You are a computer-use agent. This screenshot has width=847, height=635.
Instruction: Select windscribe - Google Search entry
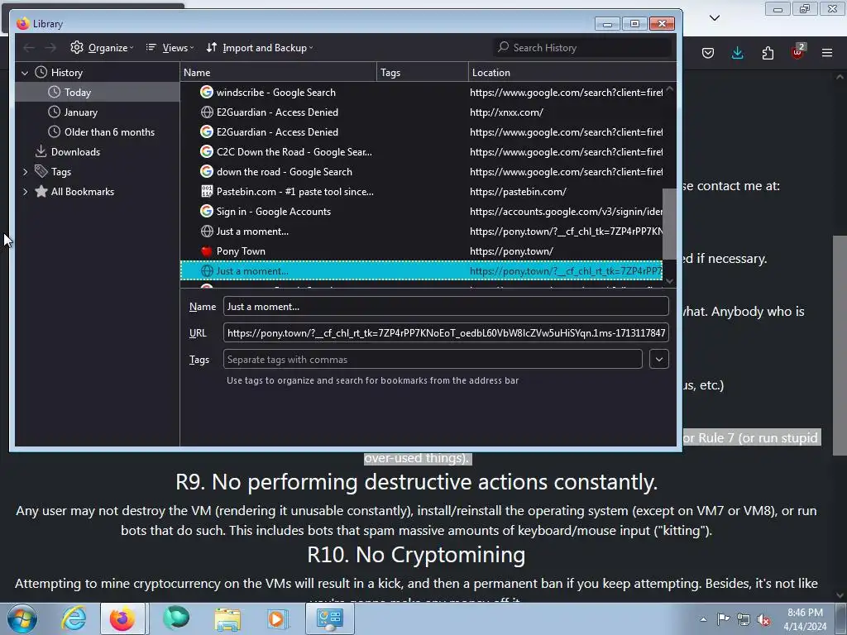pos(421,93)
